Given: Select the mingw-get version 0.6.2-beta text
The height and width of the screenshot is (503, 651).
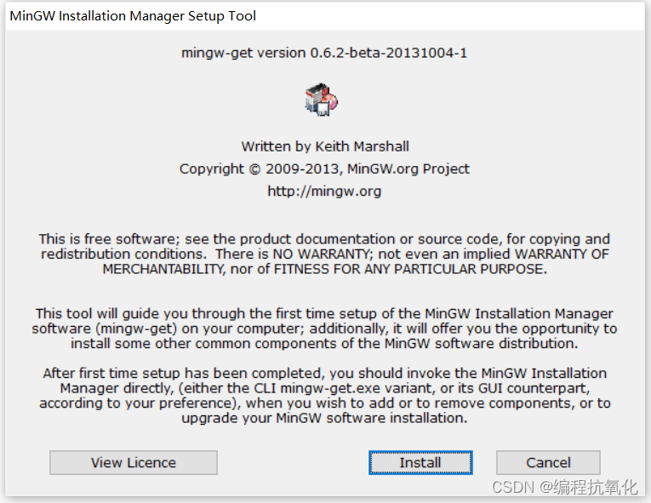Looking at the screenshot, I should click(324, 53).
